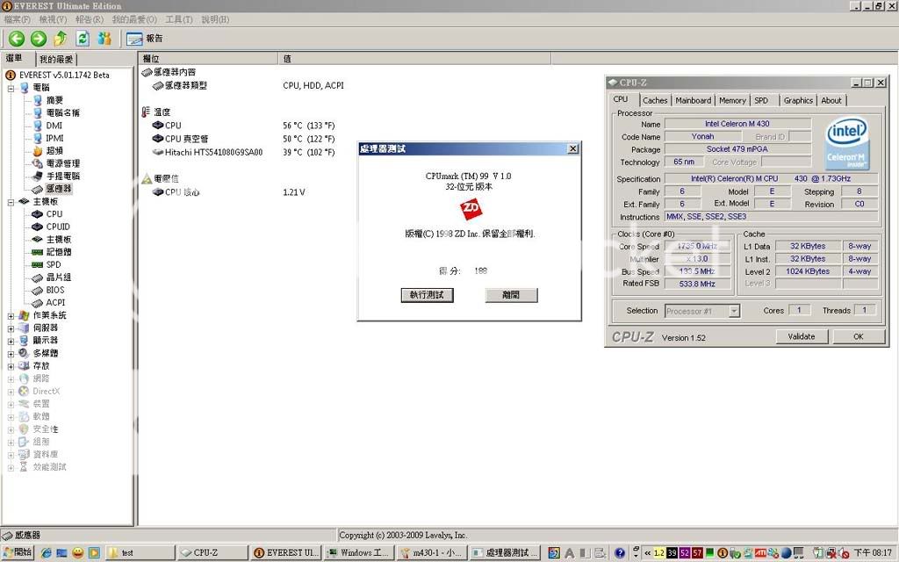
Task: Select 電腦名稱 in the tree
Action: point(62,113)
